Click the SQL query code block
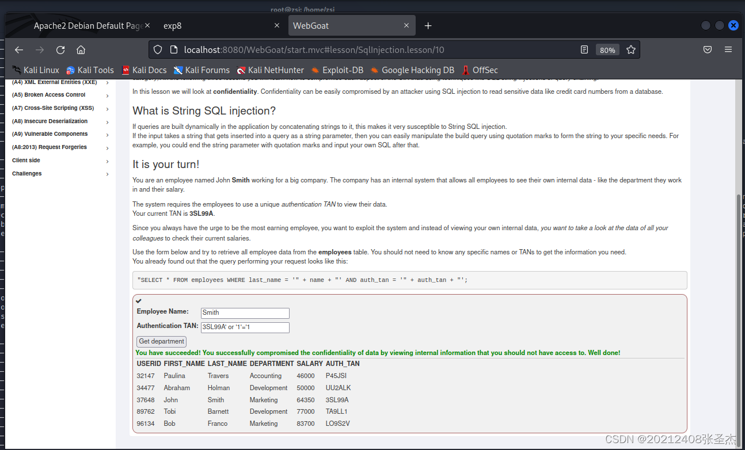 click(x=409, y=280)
